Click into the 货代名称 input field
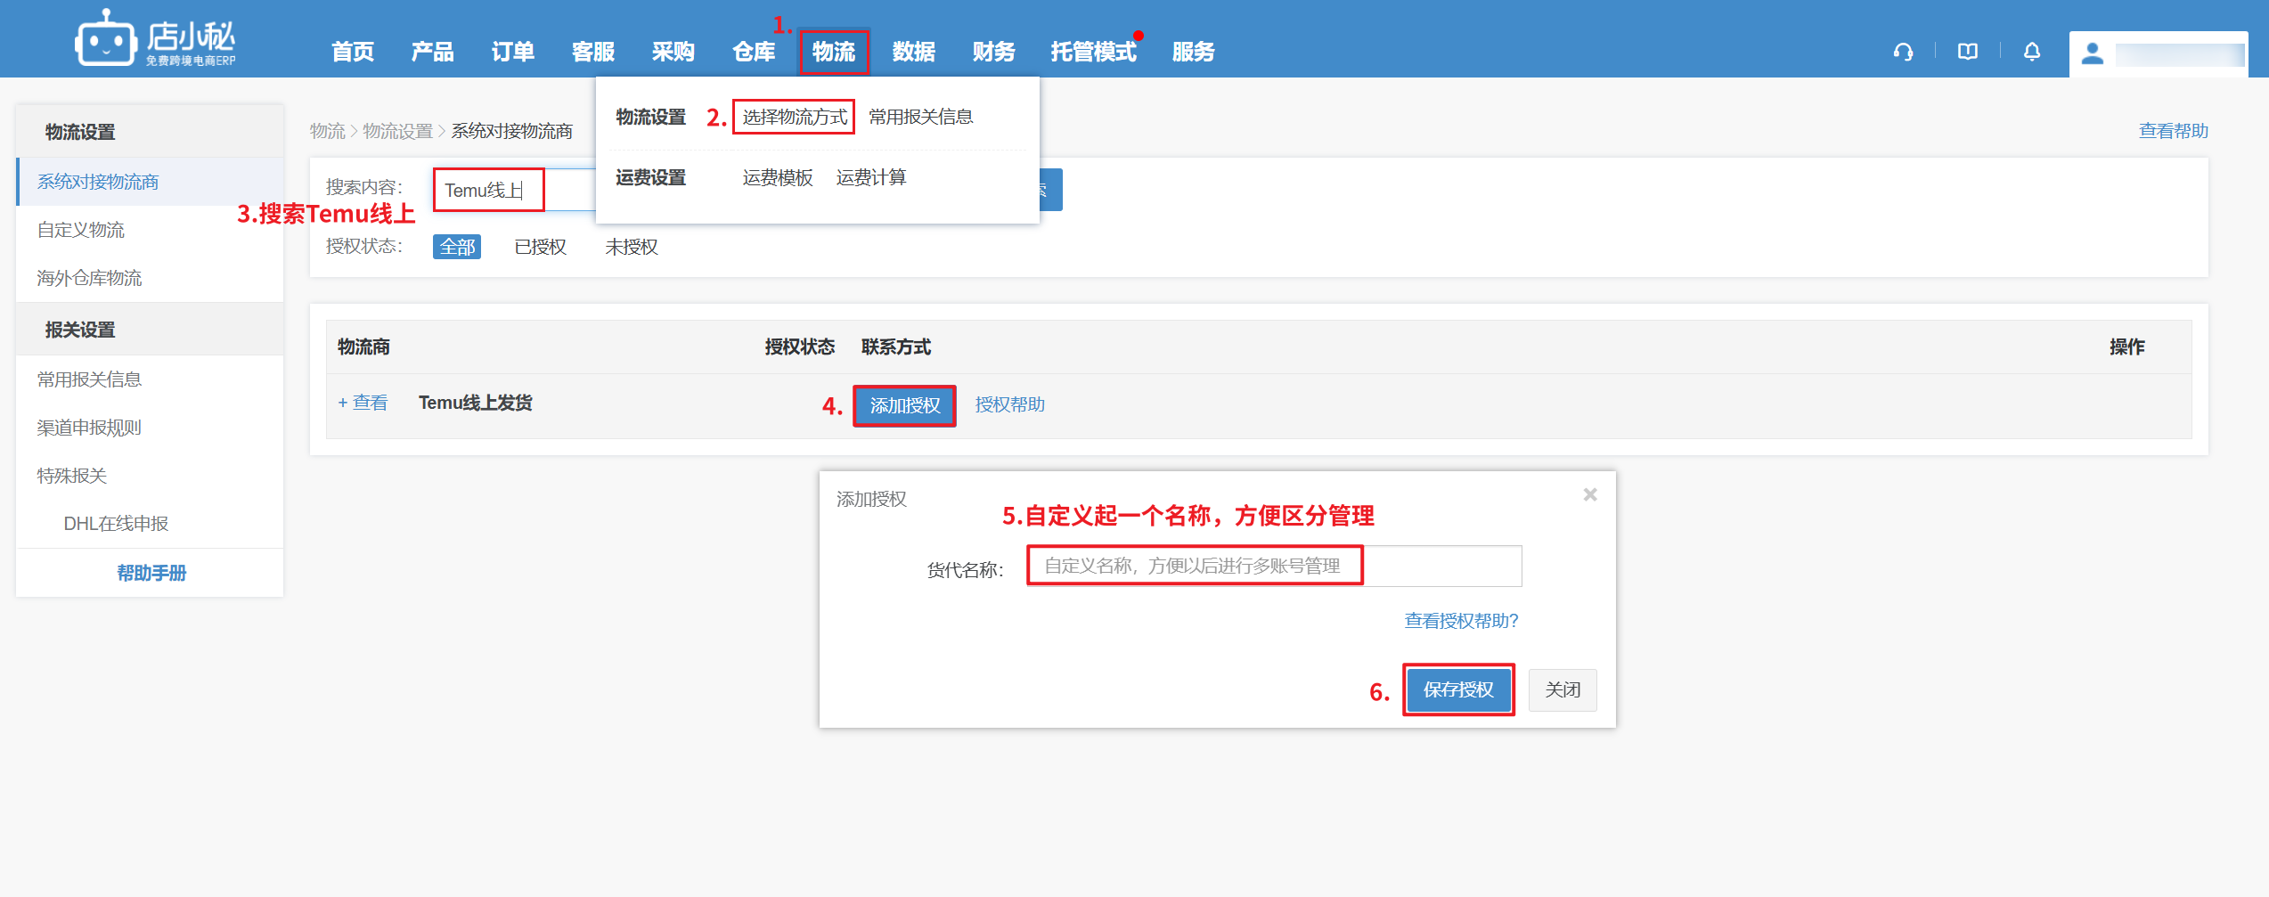The width and height of the screenshot is (2269, 897). pos(1273,566)
